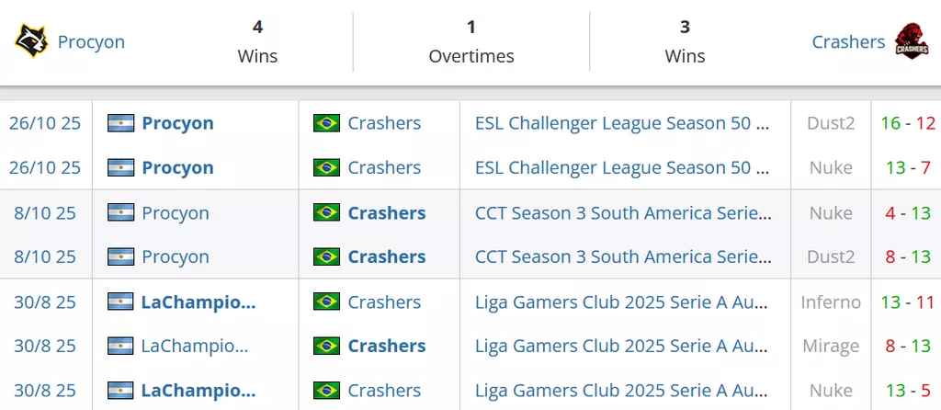This screenshot has height=410, width=941.
Task: Open CCT Season 3 event on Nuke row
Action: (x=622, y=212)
